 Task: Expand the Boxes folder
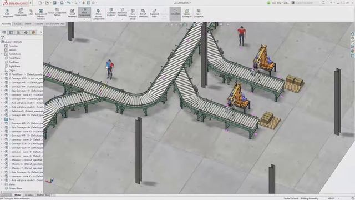2,119
